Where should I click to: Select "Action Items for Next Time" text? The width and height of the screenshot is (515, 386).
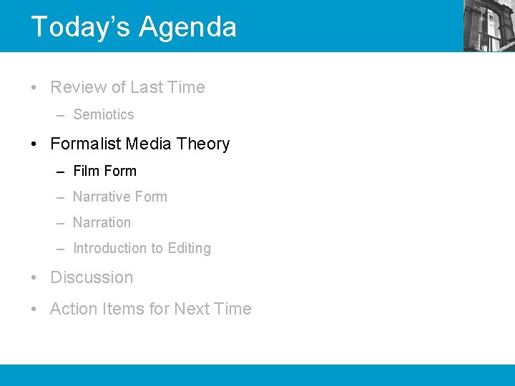[151, 309]
